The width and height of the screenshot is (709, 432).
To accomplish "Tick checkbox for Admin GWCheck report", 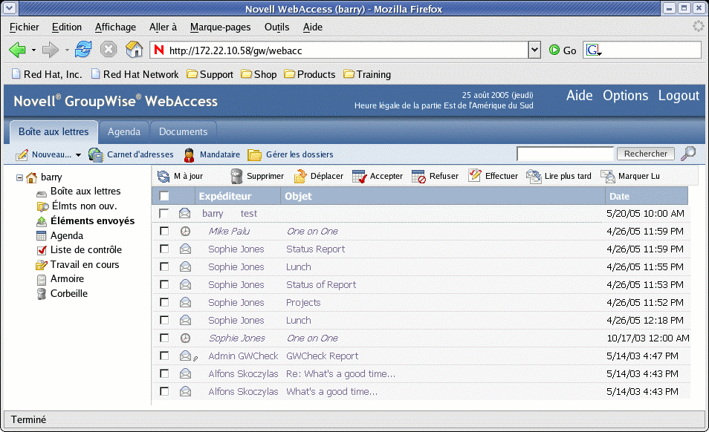I will coord(164,356).
